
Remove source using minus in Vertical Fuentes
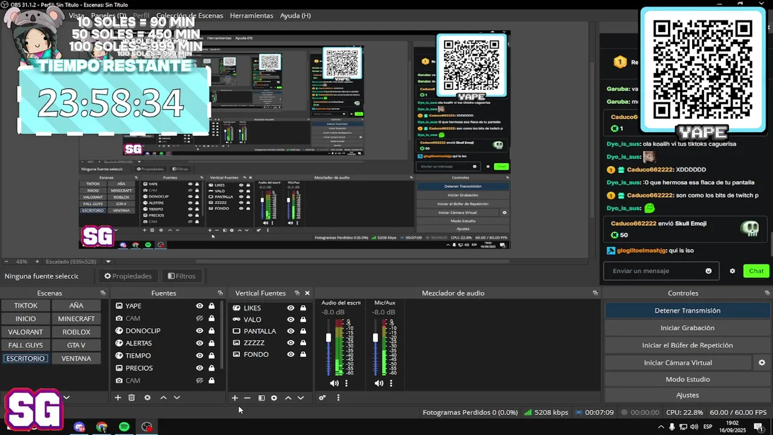click(247, 398)
